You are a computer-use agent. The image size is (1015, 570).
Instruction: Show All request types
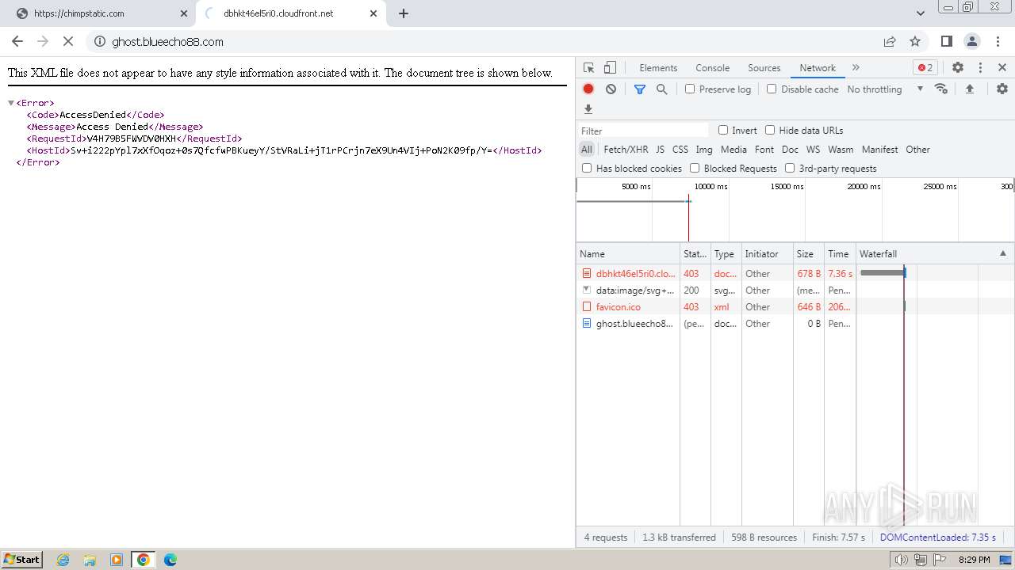(587, 149)
